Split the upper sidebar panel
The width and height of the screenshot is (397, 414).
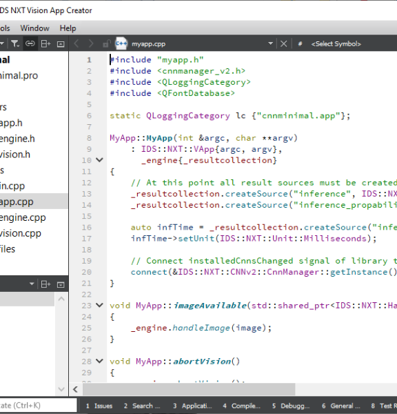click(x=45, y=44)
